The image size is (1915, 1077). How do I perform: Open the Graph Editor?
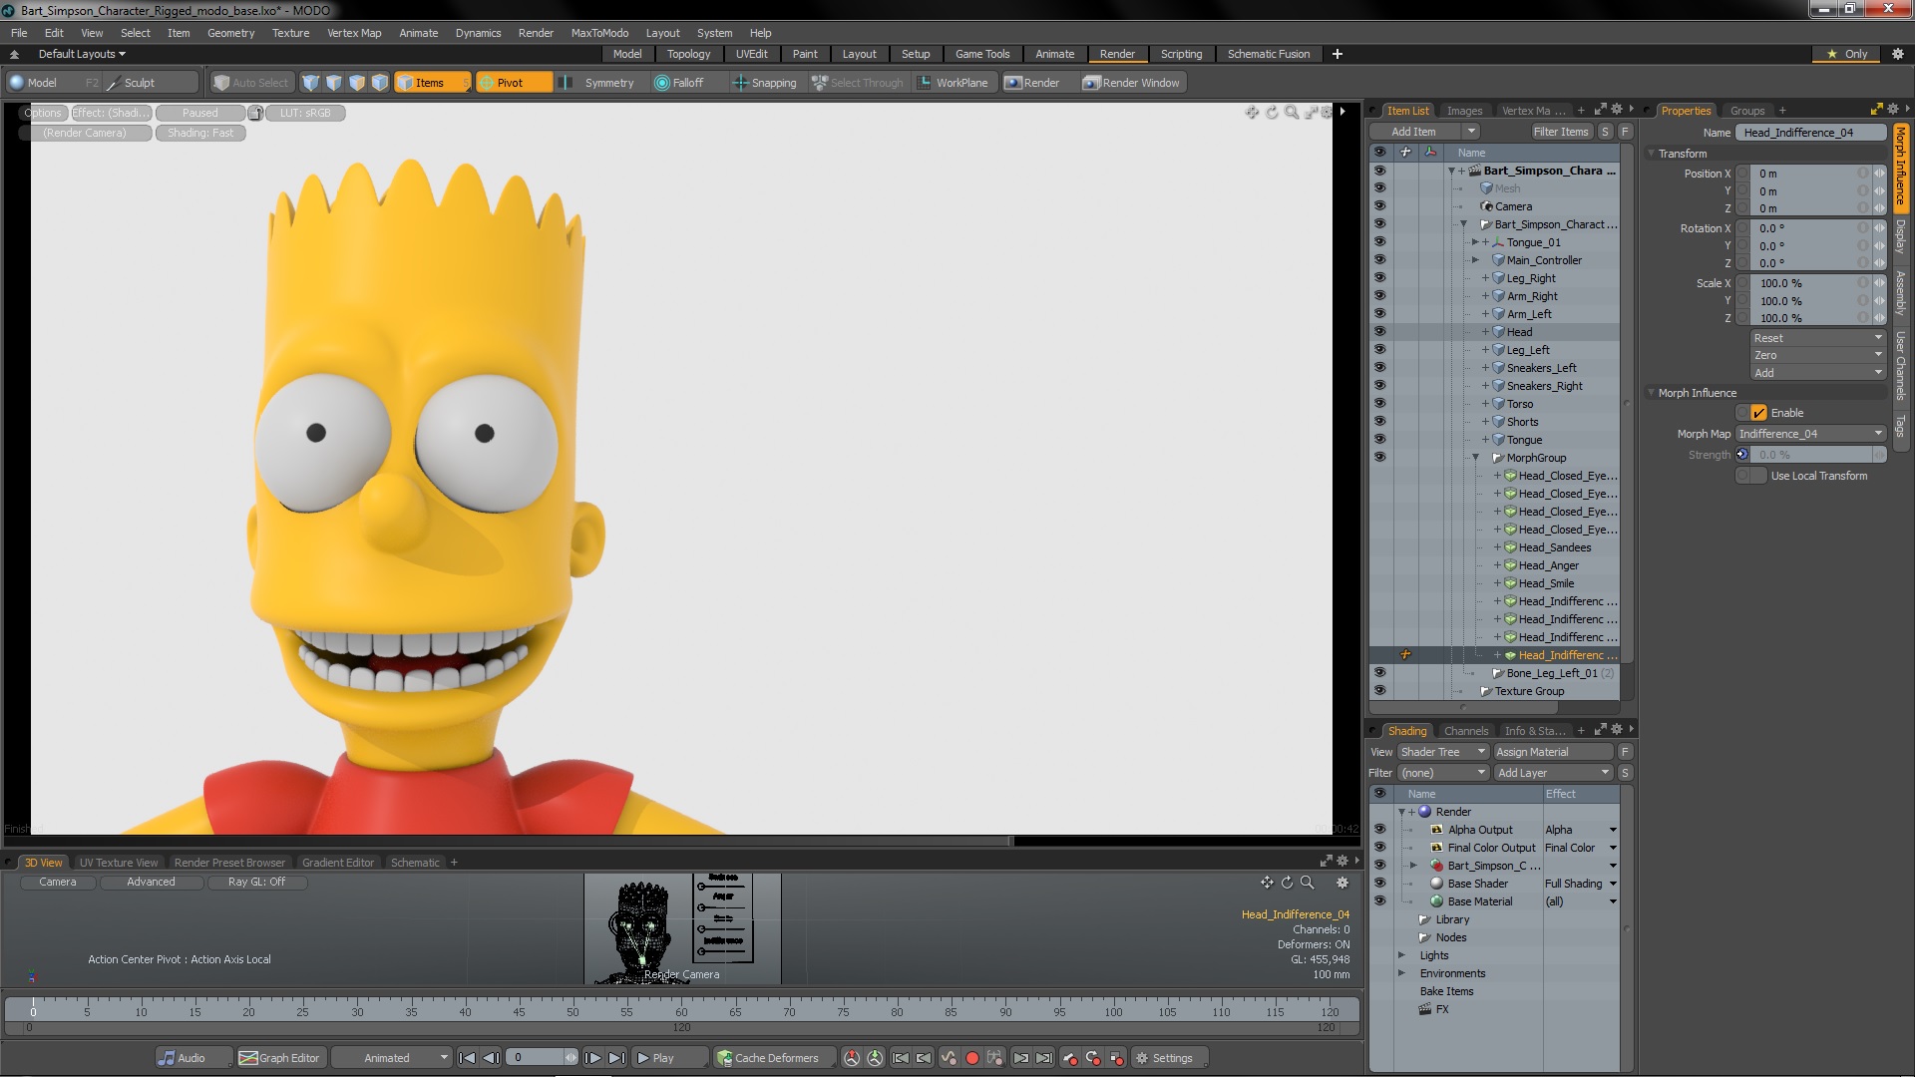[279, 1058]
